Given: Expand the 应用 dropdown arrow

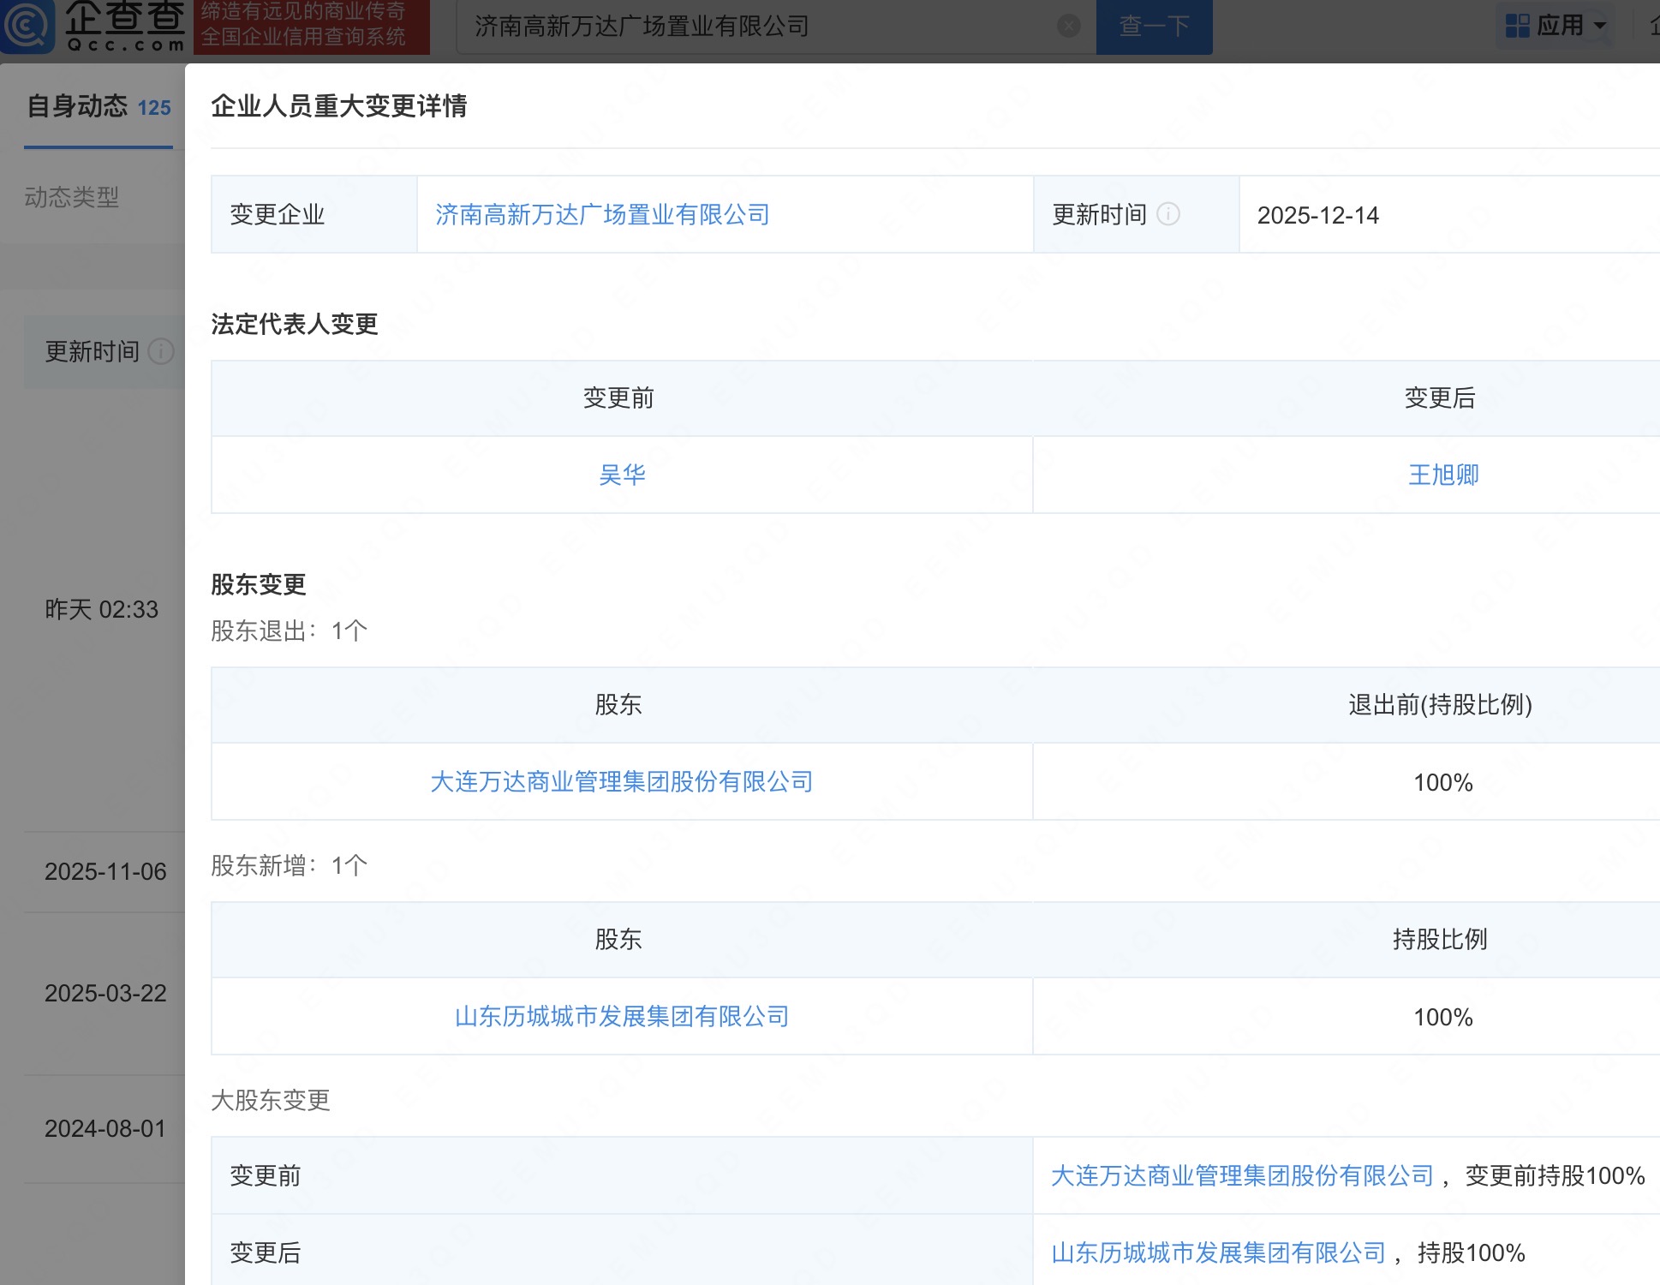Looking at the screenshot, I should [1599, 26].
